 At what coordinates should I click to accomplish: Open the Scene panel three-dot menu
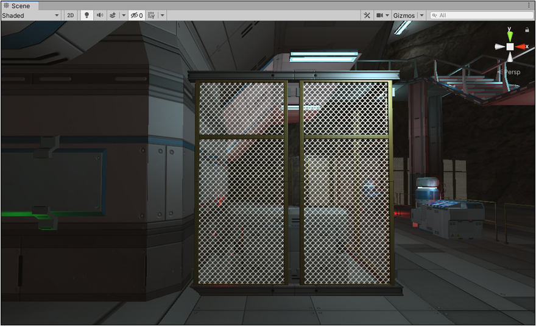[529, 5]
